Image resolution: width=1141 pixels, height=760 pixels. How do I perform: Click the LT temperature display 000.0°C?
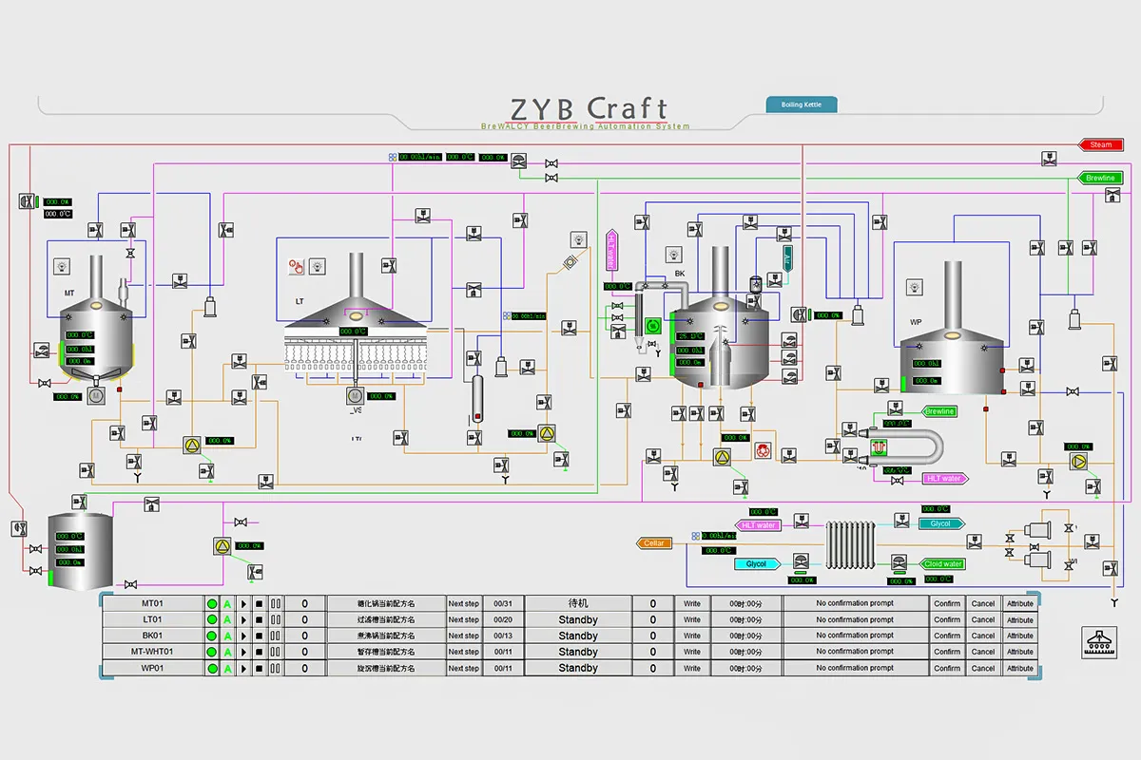pyautogui.click(x=354, y=332)
